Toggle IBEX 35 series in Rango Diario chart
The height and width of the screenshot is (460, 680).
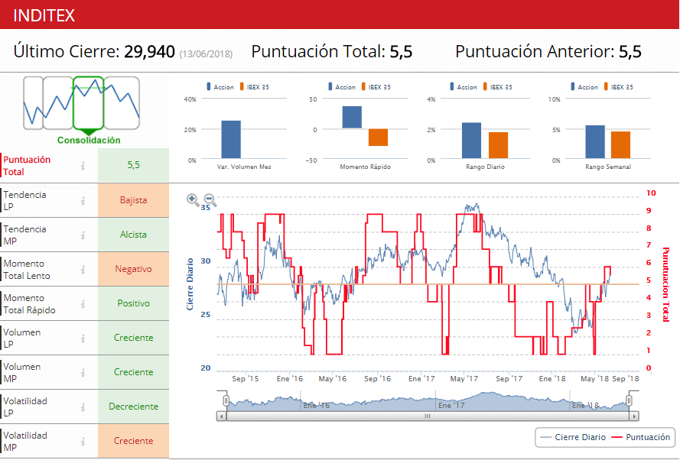(497, 87)
